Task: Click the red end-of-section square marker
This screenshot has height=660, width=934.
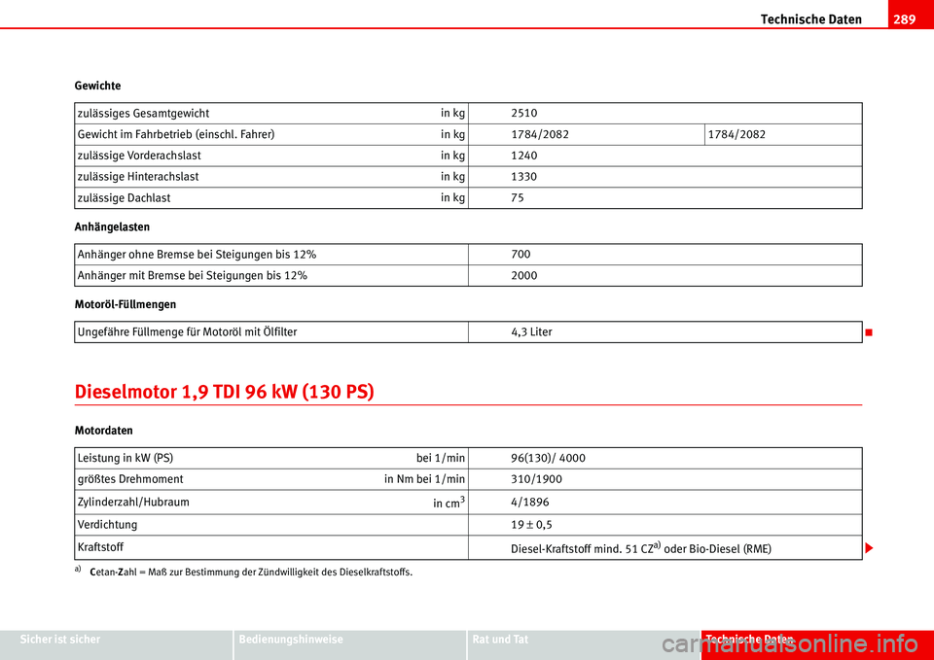Action: point(870,332)
